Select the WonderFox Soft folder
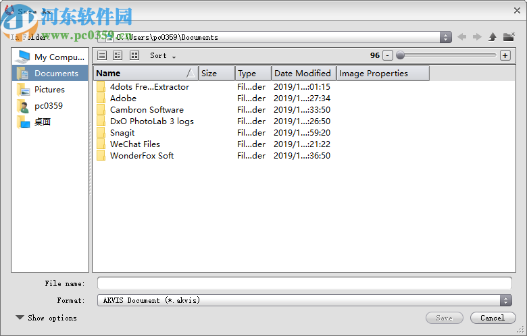Viewport: 527px width, 336px height. pos(141,155)
